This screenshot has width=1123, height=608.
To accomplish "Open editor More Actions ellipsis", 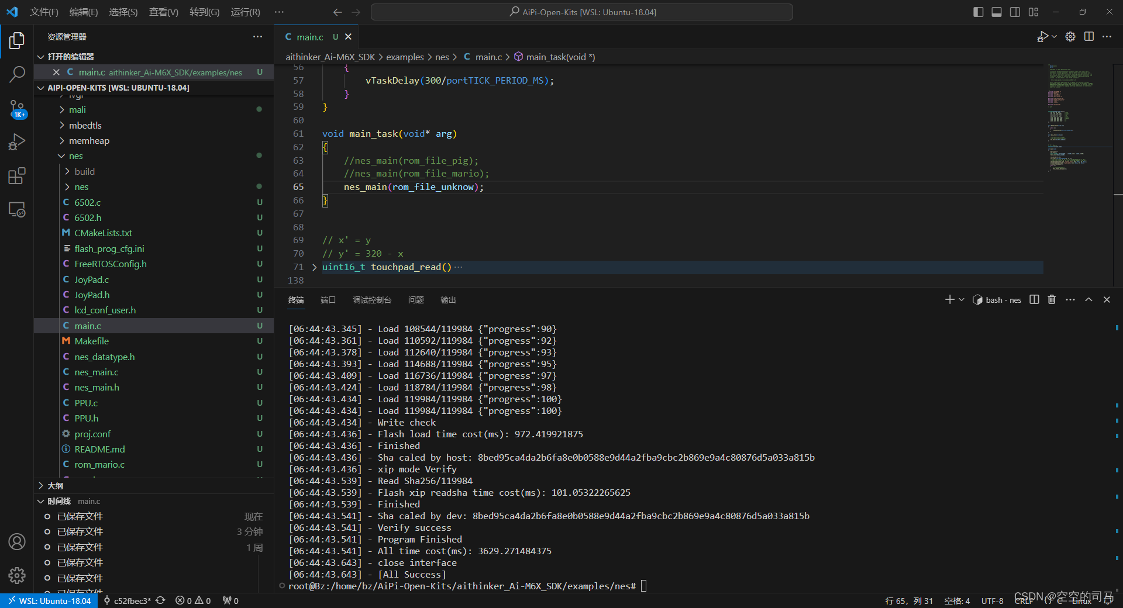I will tap(1107, 37).
